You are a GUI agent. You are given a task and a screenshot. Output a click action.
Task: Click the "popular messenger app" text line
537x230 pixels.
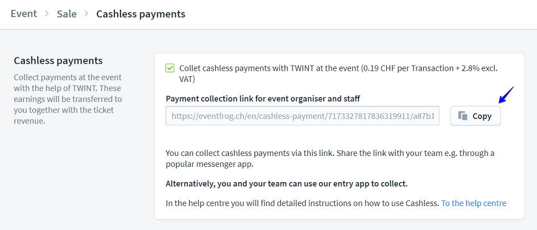tap(209, 164)
